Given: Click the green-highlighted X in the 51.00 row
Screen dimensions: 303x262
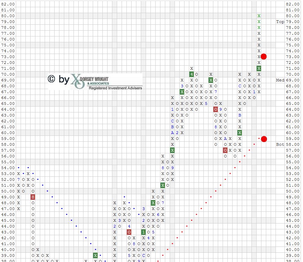Looking at the screenshot, I should click(163, 185).
